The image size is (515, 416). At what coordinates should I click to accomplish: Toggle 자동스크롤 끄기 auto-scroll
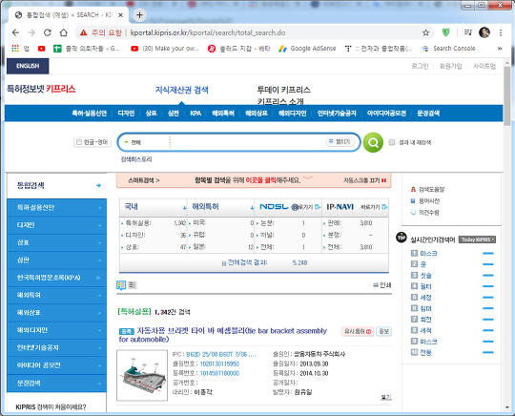(x=364, y=180)
